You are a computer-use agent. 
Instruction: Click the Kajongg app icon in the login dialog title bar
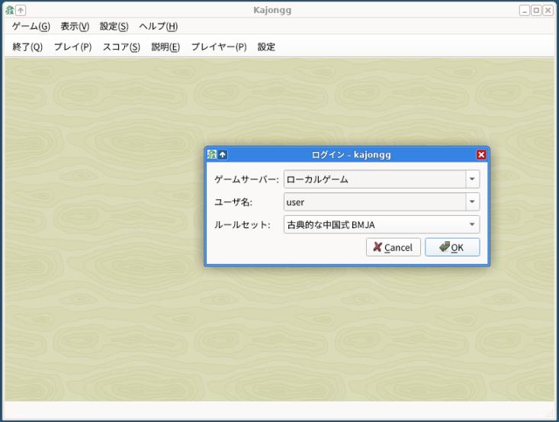pos(212,154)
